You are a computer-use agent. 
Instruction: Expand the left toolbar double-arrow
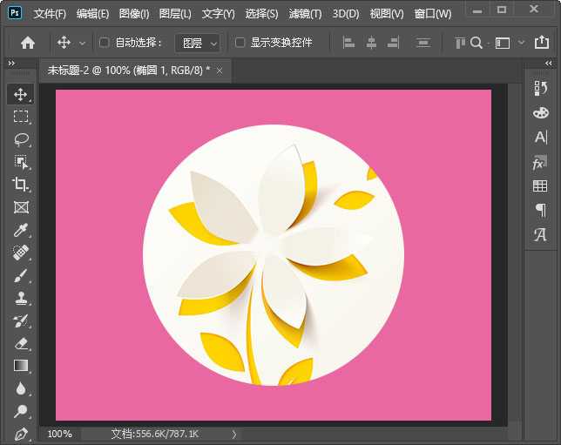(x=11, y=64)
